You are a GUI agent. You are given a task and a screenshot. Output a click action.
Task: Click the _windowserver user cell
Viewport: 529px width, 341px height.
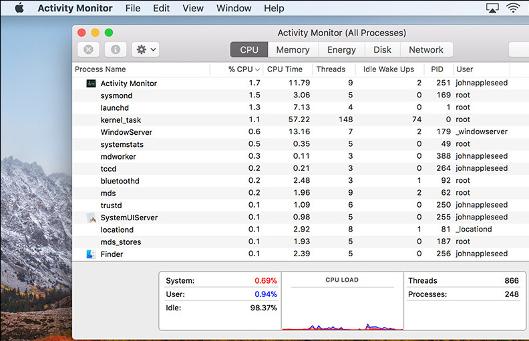(x=482, y=131)
